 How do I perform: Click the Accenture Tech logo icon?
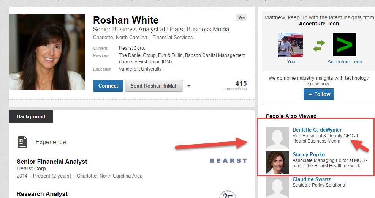[345, 45]
